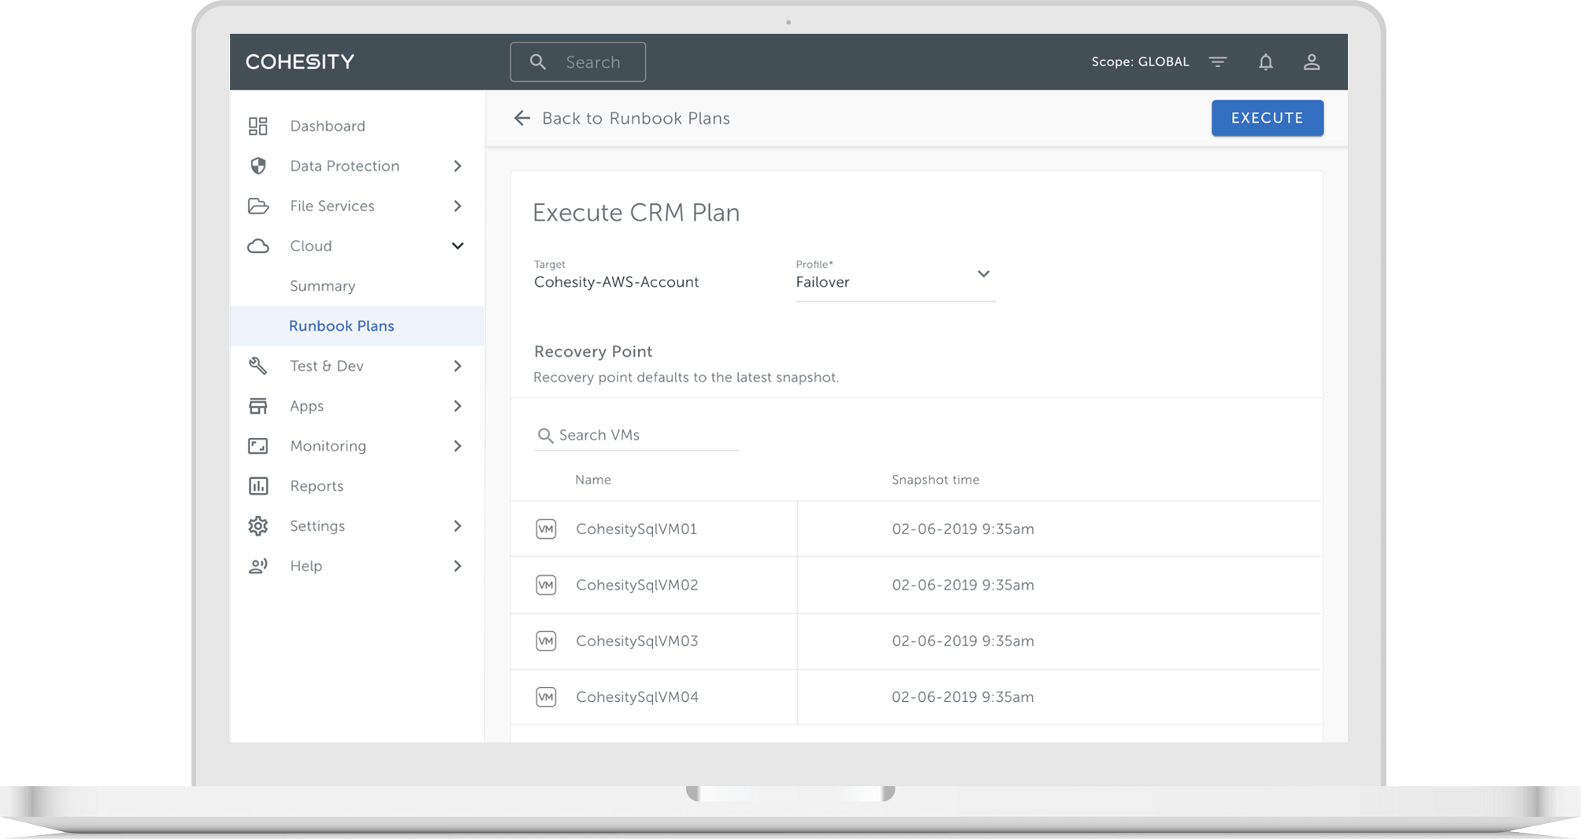
Task: Click the Execute CRM Plan heading
Action: (636, 213)
